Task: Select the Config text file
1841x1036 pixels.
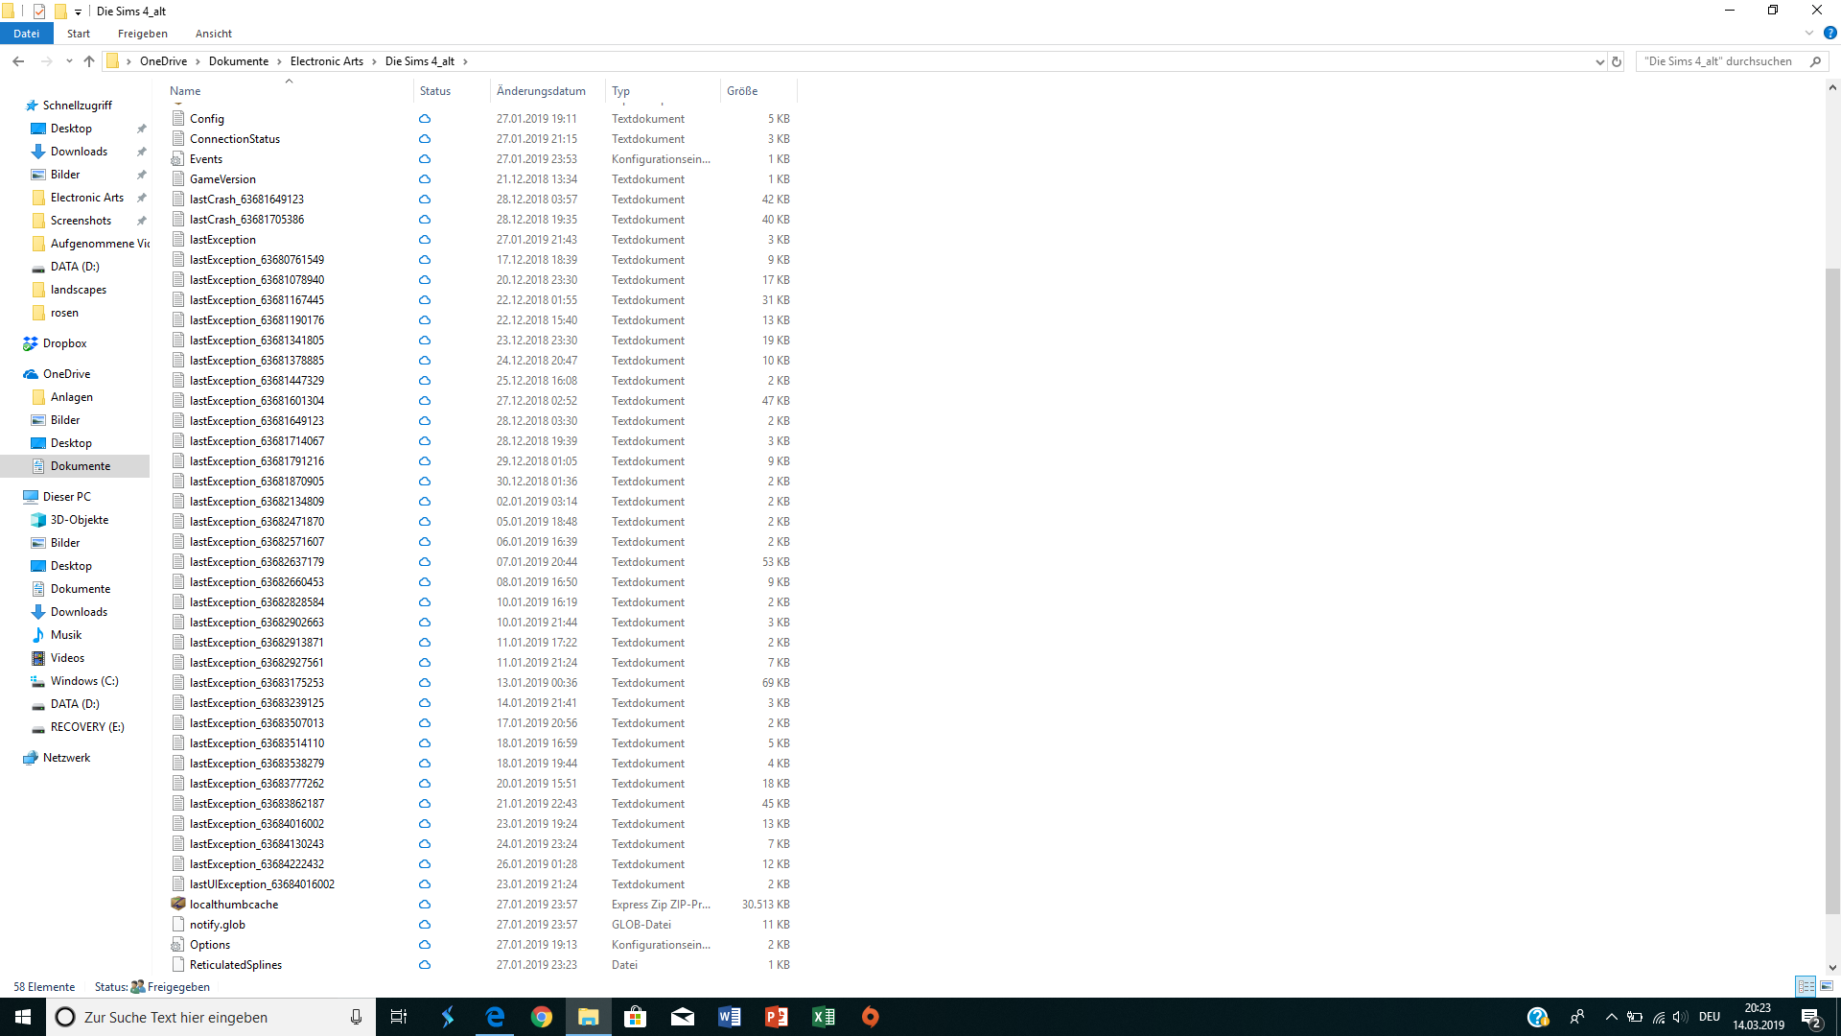Action: pyautogui.click(x=207, y=119)
